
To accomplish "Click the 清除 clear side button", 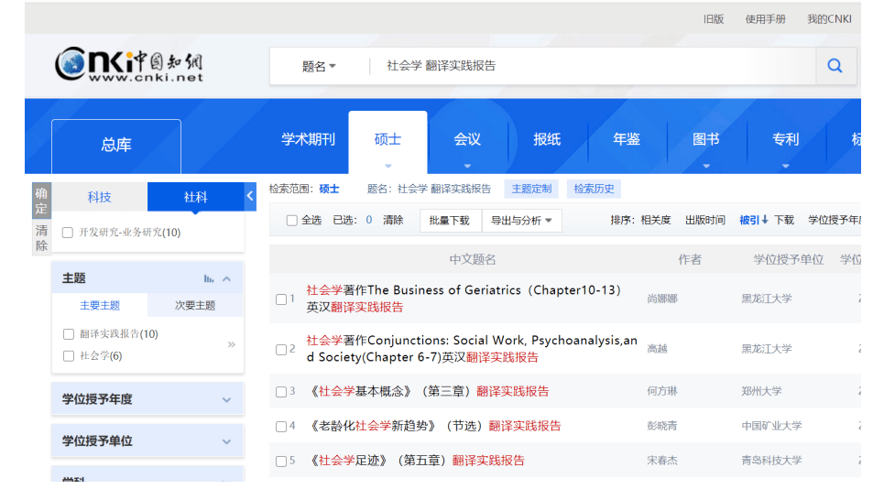I will pyautogui.click(x=41, y=237).
